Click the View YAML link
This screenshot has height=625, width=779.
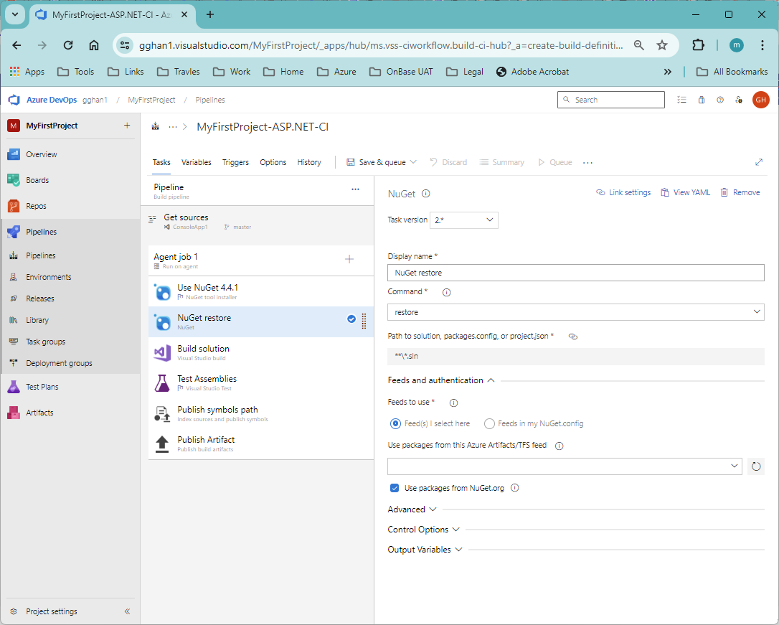(x=685, y=192)
